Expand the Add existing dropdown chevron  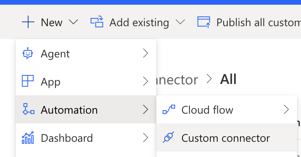pyautogui.click(x=180, y=22)
